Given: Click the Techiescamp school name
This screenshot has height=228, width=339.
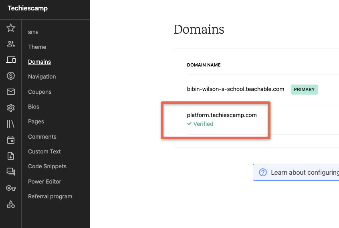Looking at the screenshot, I should coord(28,8).
